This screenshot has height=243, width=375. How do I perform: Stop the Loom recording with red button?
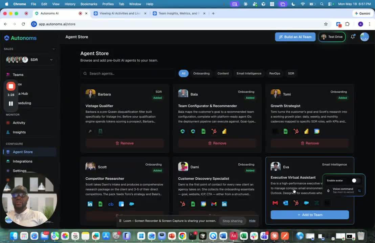coord(11,86)
